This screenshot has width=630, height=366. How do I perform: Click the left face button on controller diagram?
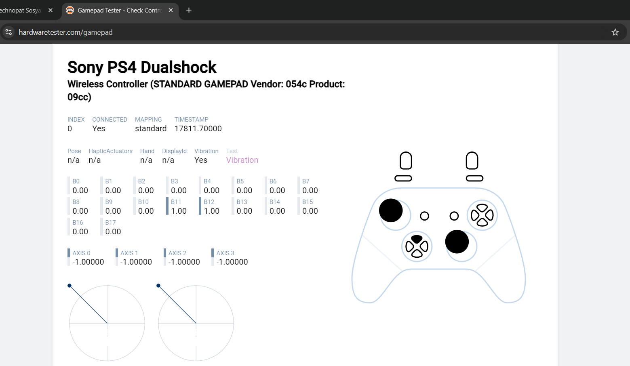(475, 215)
